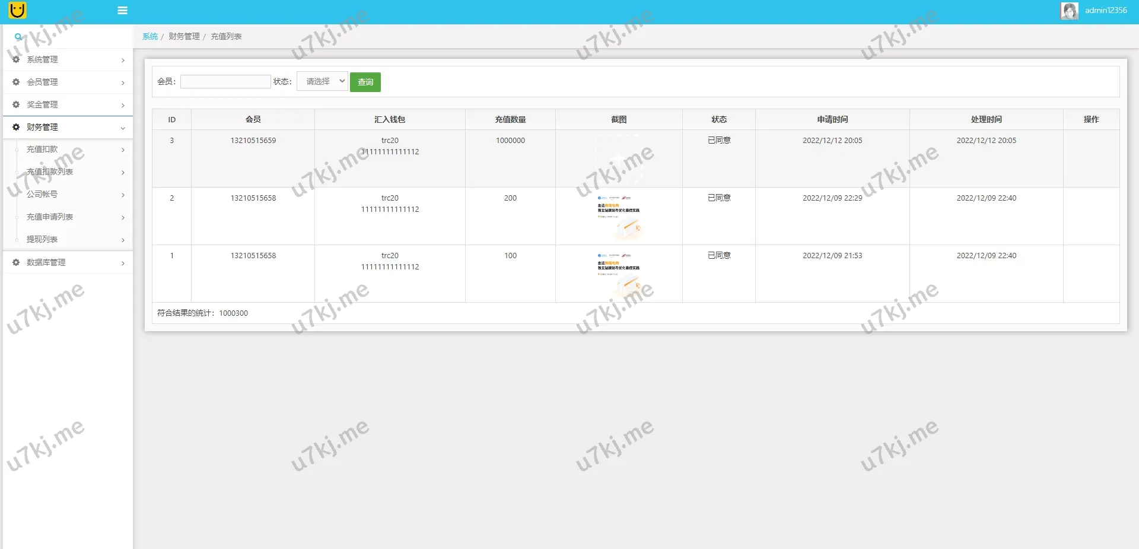Follow the 系统 breadcrumb link
The width and height of the screenshot is (1139, 549).
pyautogui.click(x=149, y=37)
